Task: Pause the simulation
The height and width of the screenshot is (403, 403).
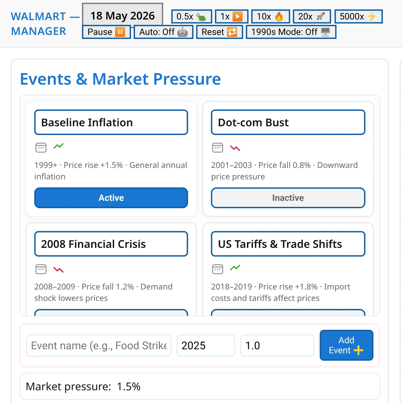Action: (106, 32)
